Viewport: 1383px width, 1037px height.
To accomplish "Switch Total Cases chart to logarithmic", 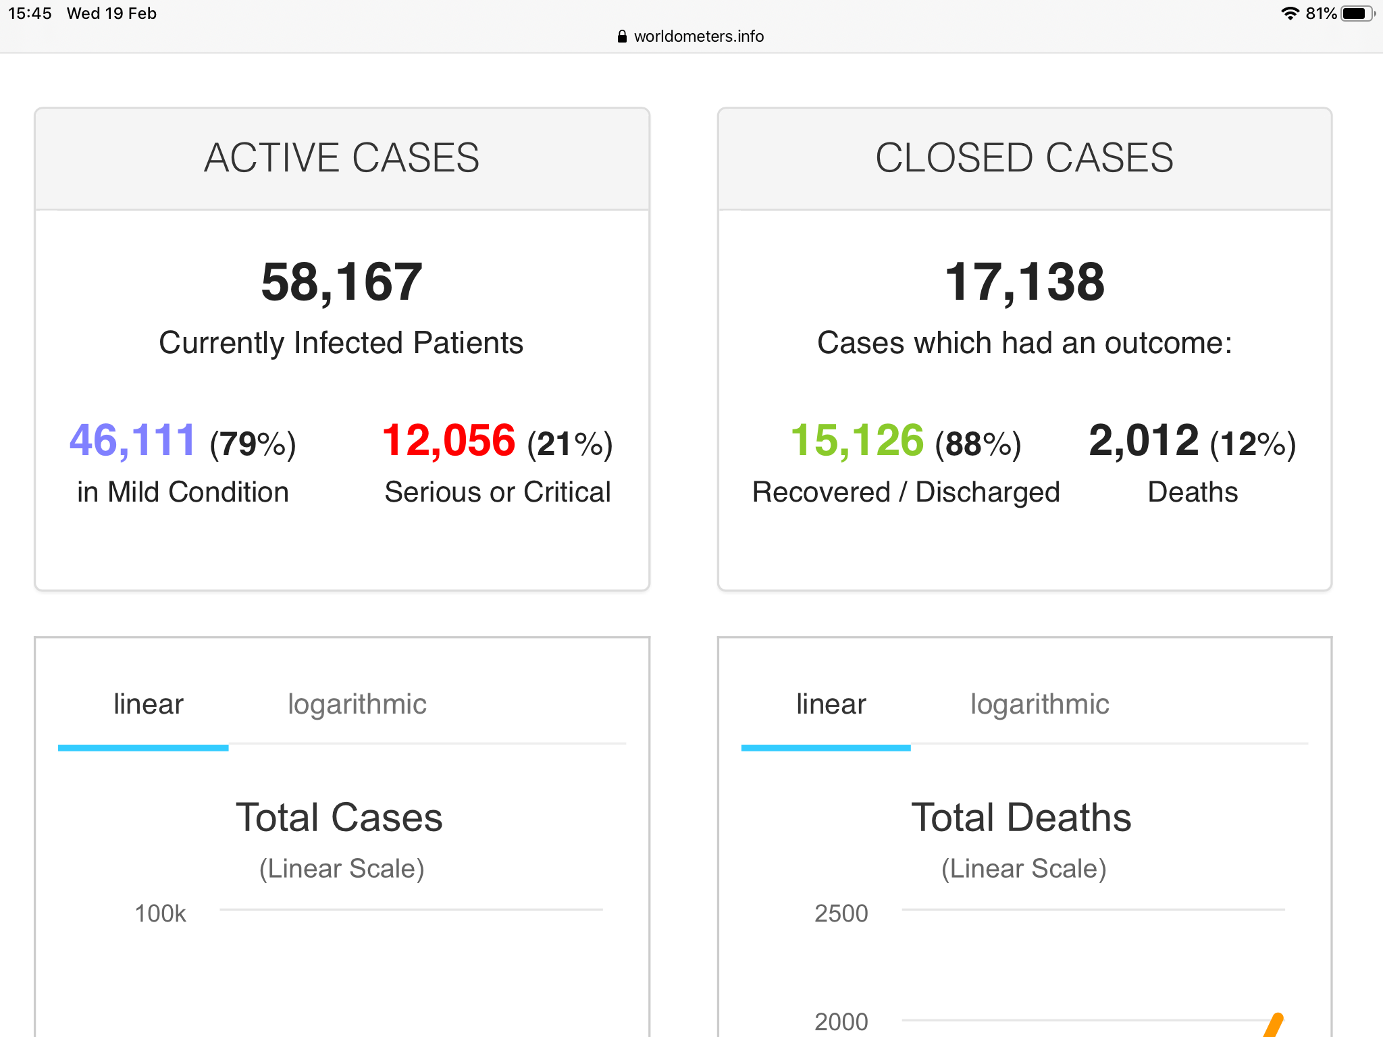I will point(357,705).
